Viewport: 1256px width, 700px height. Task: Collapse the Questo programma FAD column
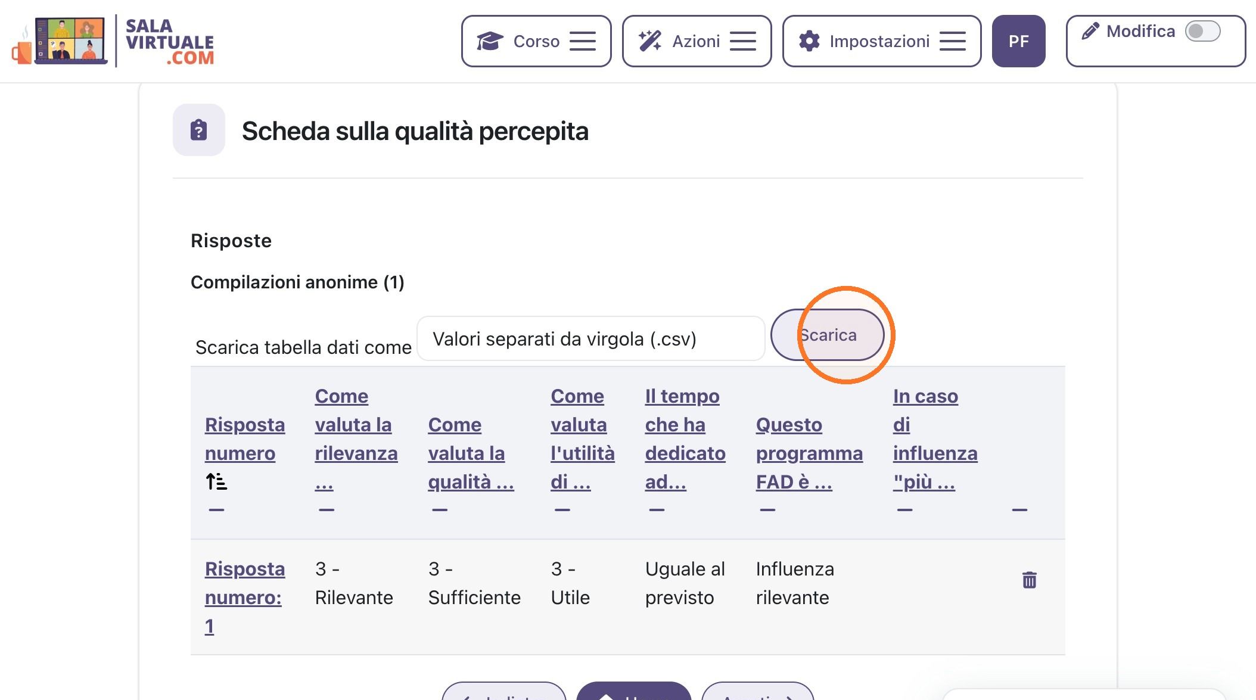767,510
